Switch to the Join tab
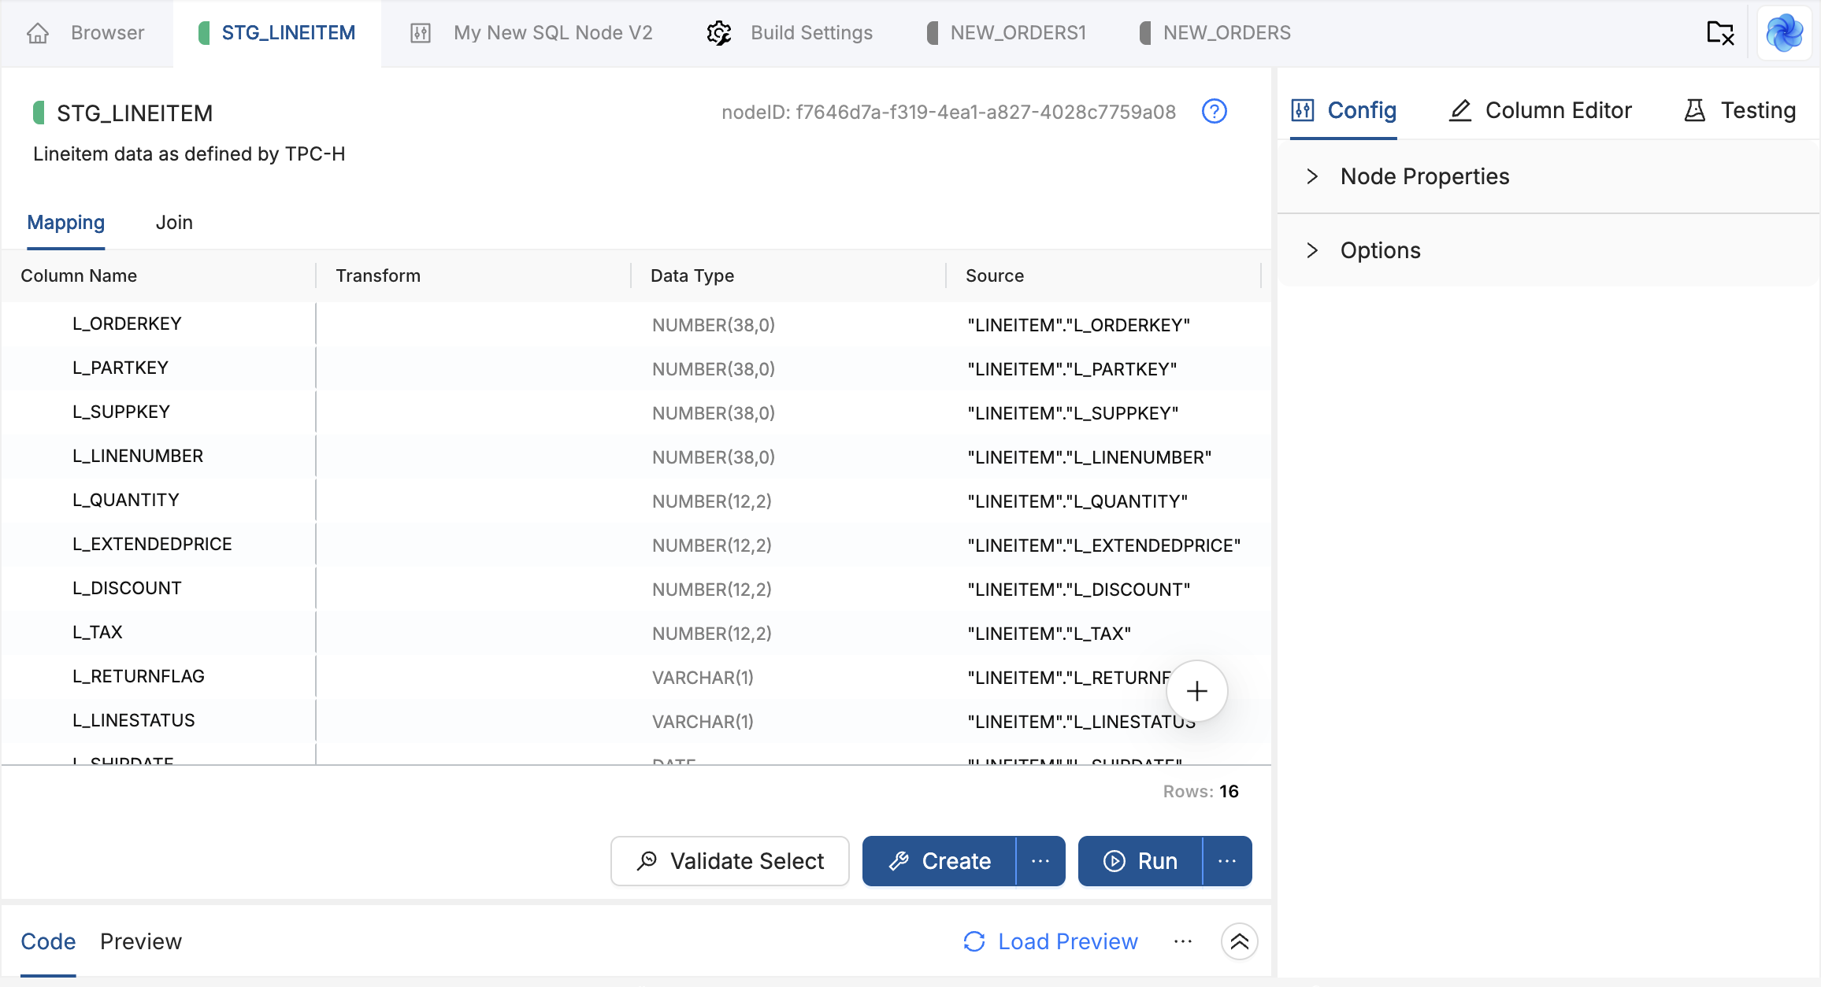The width and height of the screenshot is (1821, 987). click(174, 223)
